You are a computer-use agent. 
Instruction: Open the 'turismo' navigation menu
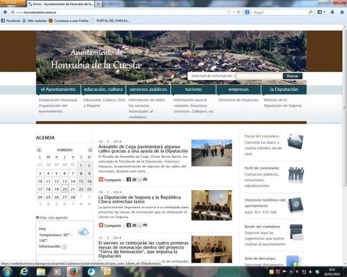coord(193,89)
